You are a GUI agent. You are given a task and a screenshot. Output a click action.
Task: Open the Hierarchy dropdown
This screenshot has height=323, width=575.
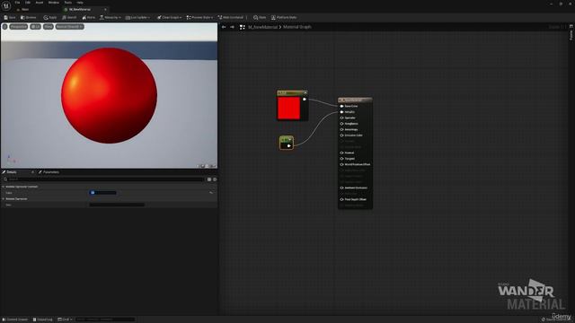110,17
